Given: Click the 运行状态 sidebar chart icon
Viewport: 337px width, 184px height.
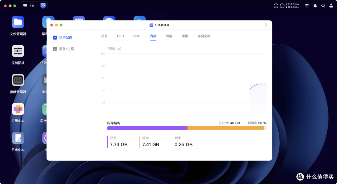Looking at the screenshot, I should point(55,37).
